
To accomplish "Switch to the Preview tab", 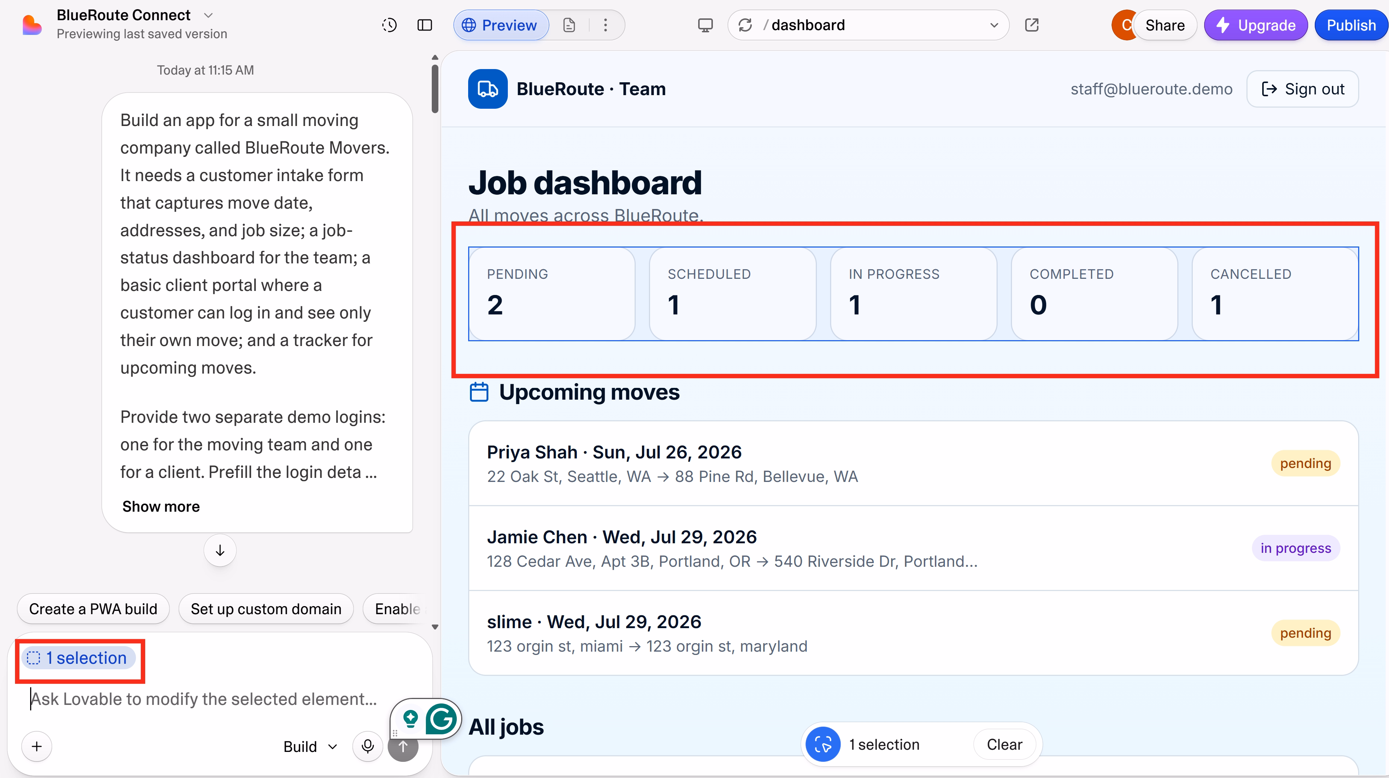I will coord(501,25).
